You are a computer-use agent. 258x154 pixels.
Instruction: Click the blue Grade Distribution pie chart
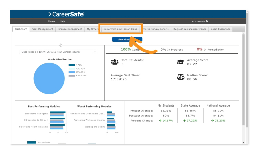pyautogui.click(x=49, y=79)
